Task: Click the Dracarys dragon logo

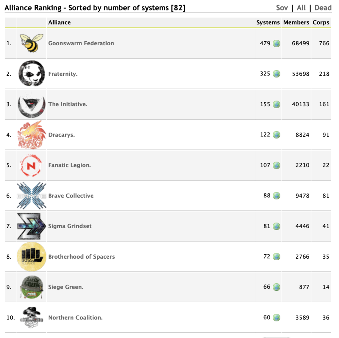Action: coord(31,135)
